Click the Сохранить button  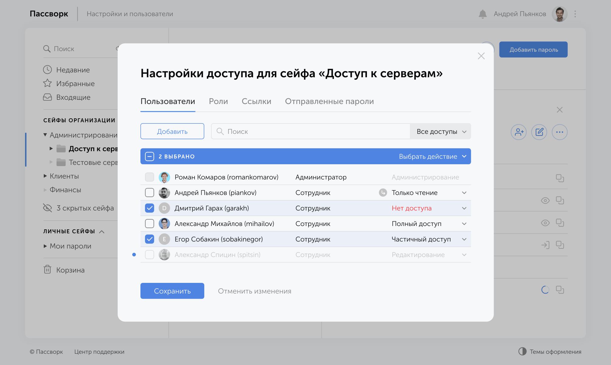click(x=172, y=291)
